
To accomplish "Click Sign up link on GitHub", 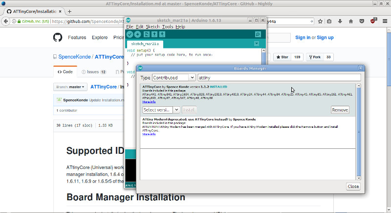I will pos(325,37).
